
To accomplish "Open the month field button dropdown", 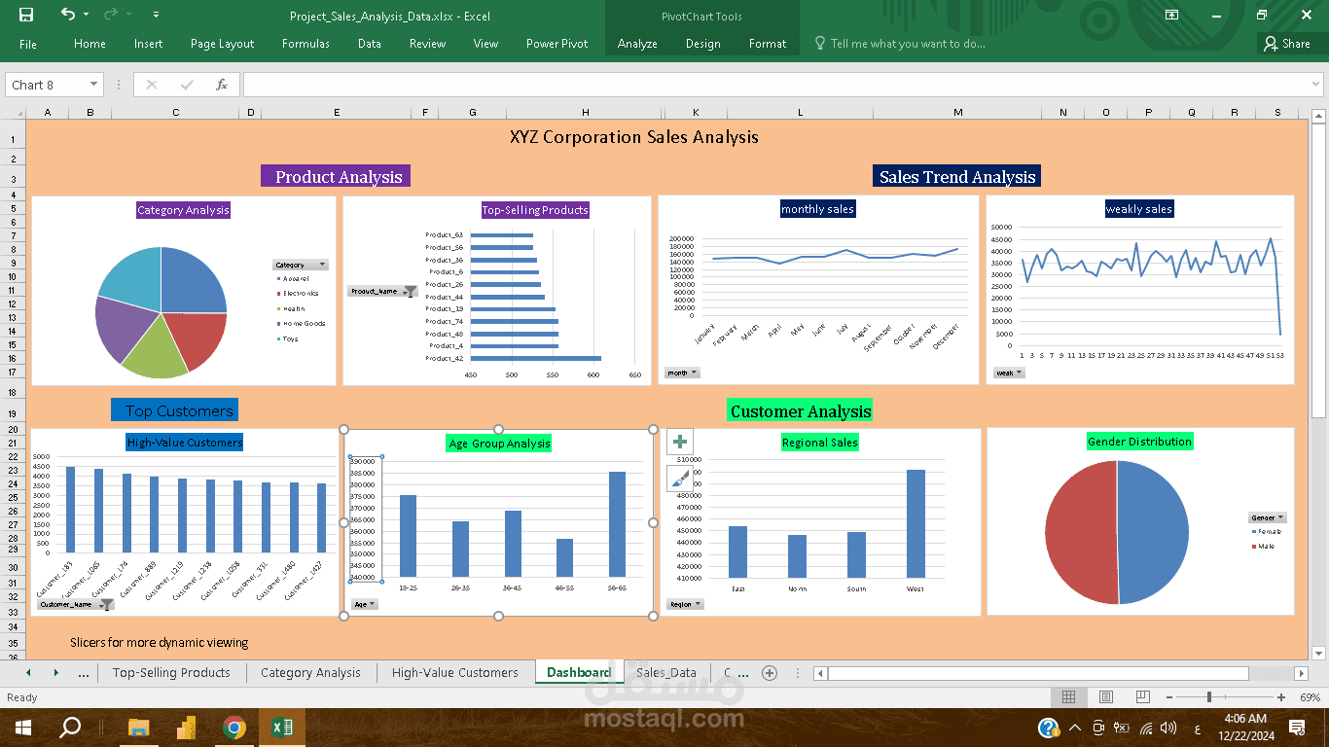I will pos(682,373).
